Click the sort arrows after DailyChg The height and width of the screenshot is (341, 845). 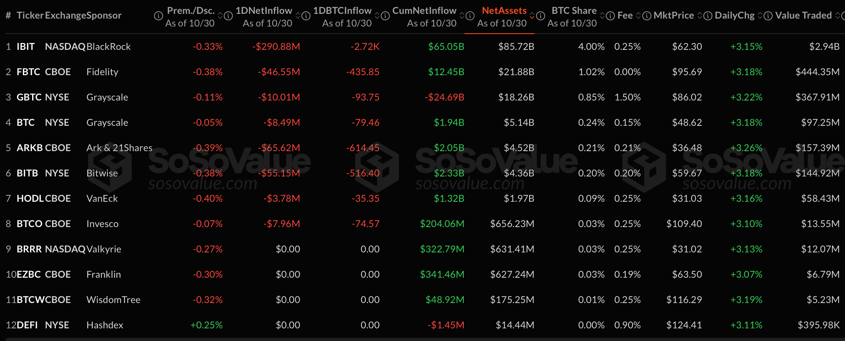(760, 16)
